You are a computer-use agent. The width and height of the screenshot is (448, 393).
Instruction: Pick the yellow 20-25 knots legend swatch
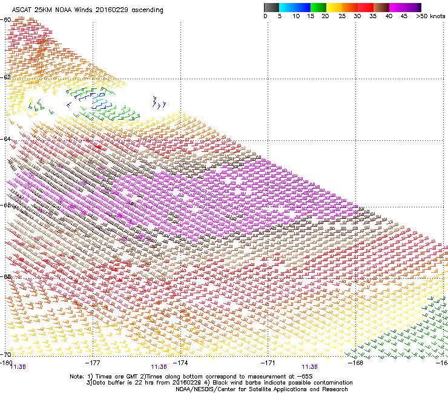click(334, 7)
